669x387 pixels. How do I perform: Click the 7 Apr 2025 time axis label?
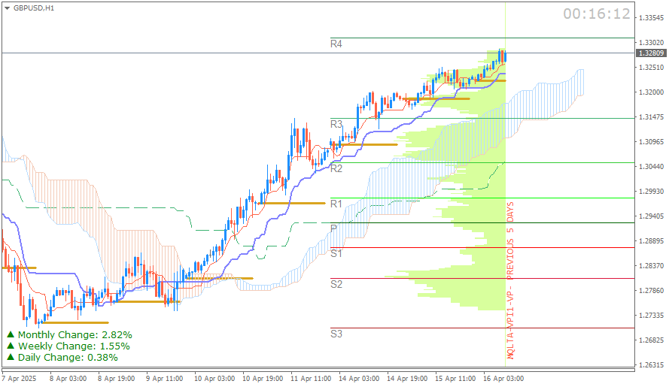pos(20,379)
